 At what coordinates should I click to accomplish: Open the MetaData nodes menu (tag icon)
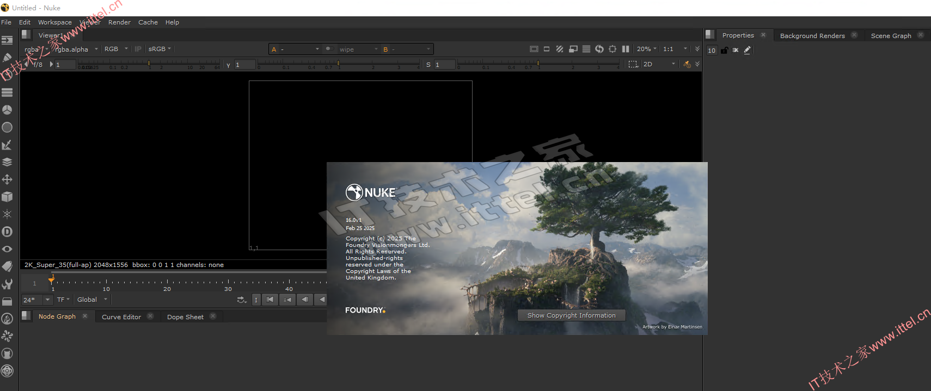pyautogui.click(x=7, y=266)
